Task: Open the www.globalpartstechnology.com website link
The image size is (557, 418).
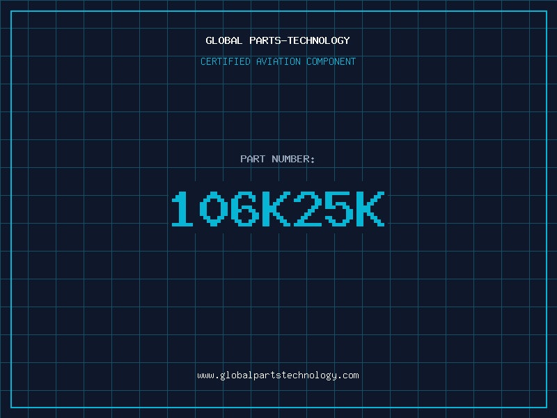Action: click(x=278, y=376)
